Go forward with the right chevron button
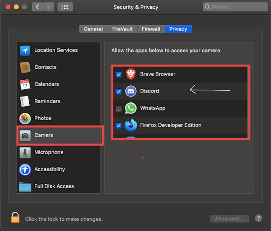 click(x=49, y=7)
